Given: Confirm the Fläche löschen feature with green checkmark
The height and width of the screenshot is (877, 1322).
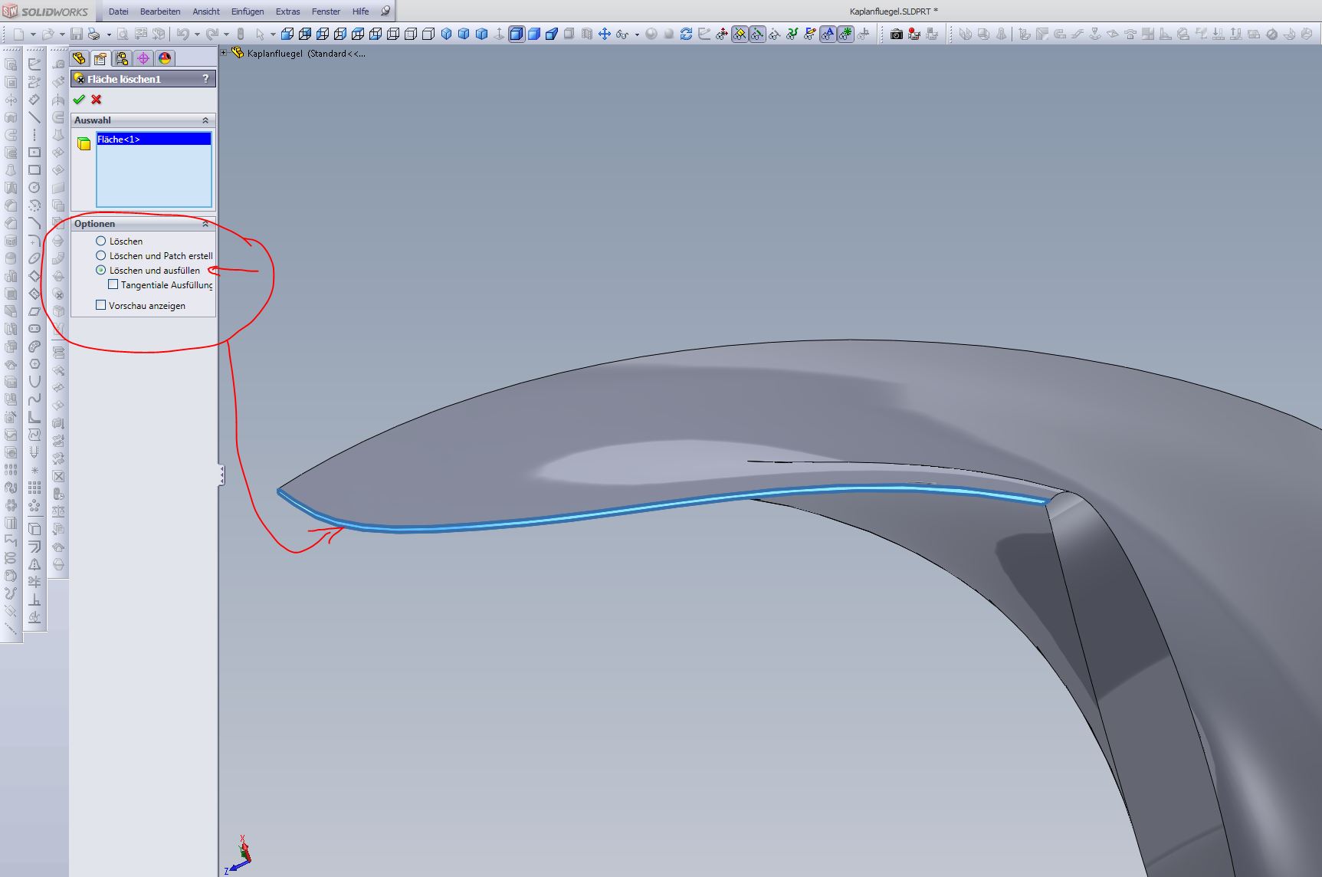Looking at the screenshot, I should pyautogui.click(x=79, y=100).
